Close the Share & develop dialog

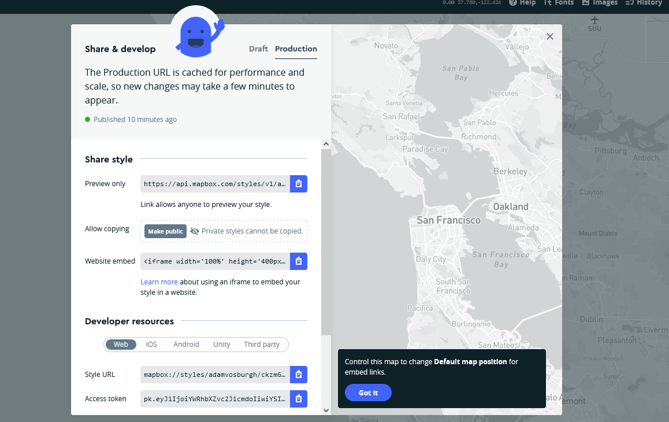coord(550,36)
